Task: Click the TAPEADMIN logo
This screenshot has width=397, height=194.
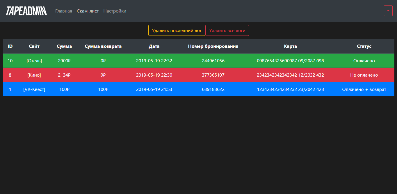Action: click(x=26, y=11)
